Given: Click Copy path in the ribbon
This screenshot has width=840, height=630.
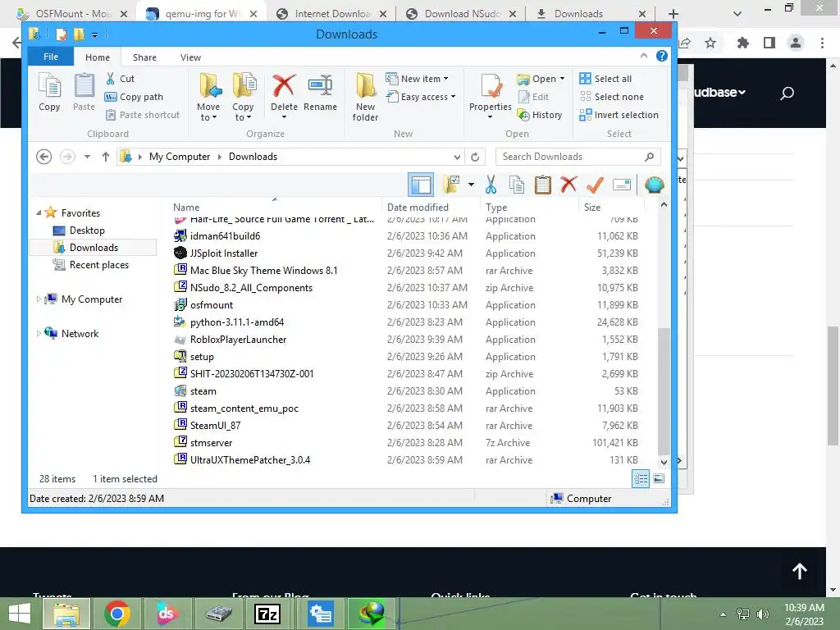Looking at the screenshot, I should click(x=134, y=97).
